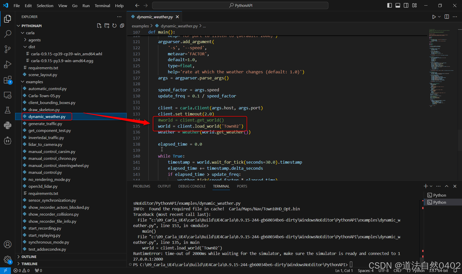Show errors and warnings count
This screenshot has width=462, height=274.
[22, 270]
